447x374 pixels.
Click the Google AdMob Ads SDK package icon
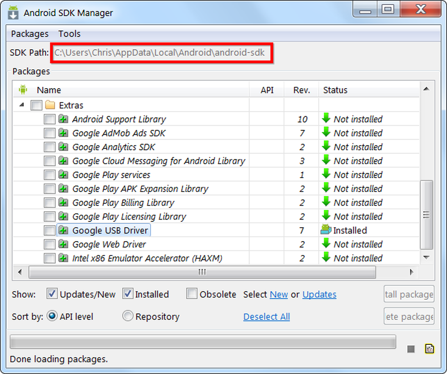[63, 133]
